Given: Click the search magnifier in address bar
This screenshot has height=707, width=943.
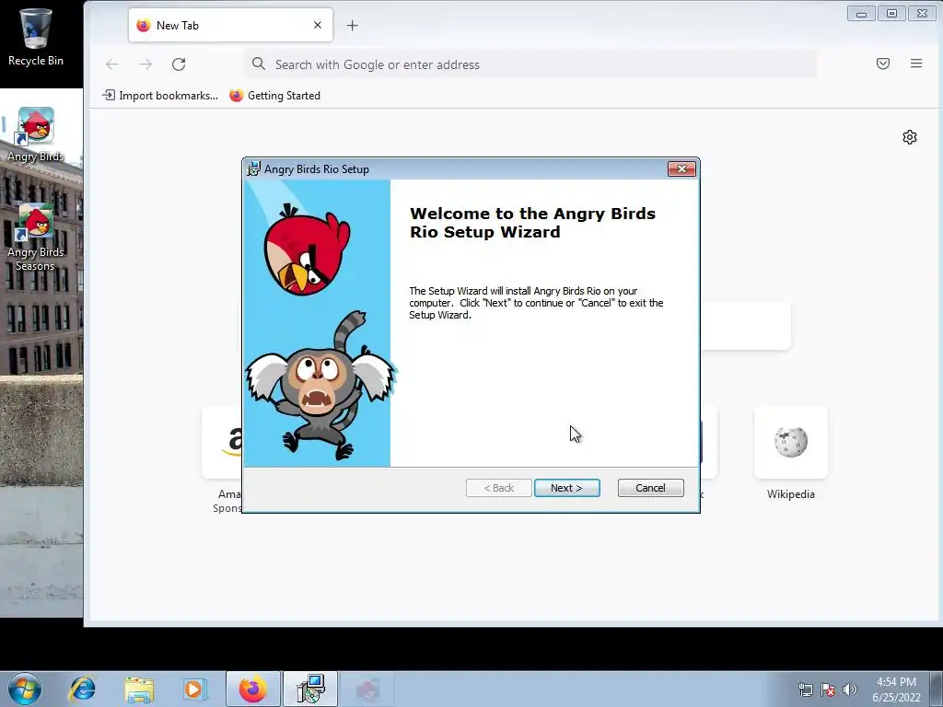Looking at the screenshot, I should tap(259, 64).
